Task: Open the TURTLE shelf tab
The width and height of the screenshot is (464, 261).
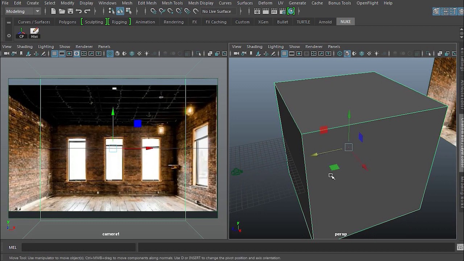Action: coord(303,22)
